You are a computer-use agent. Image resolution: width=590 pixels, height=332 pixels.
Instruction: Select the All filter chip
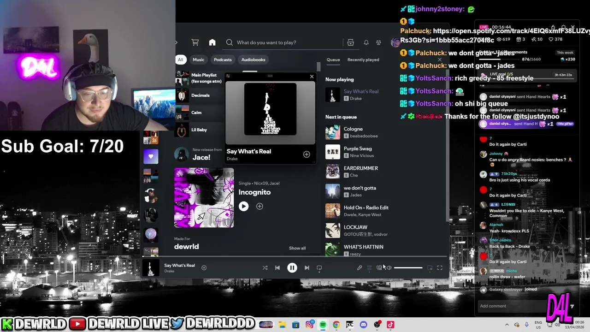coord(180,59)
